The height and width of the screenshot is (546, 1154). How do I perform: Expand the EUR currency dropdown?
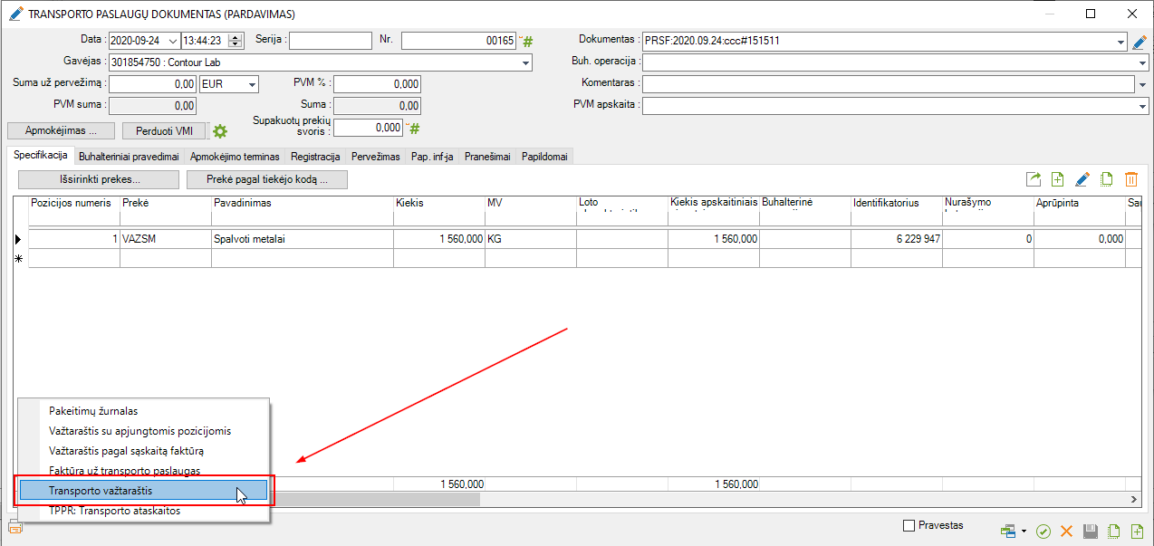click(251, 84)
